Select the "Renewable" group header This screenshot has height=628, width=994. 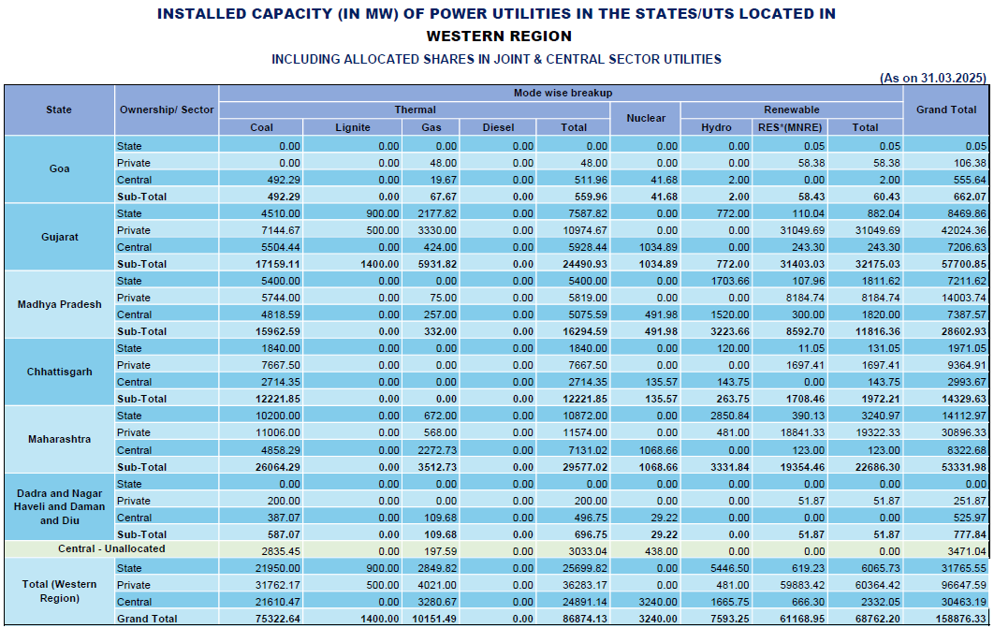(x=792, y=110)
